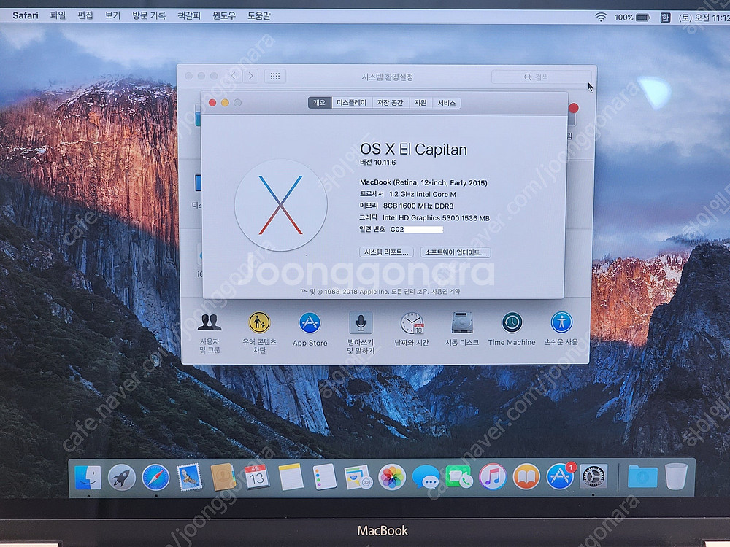Open Mail stamp icon in Dock
The width and height of the screenshot is (730, 547).
(190, 477)
